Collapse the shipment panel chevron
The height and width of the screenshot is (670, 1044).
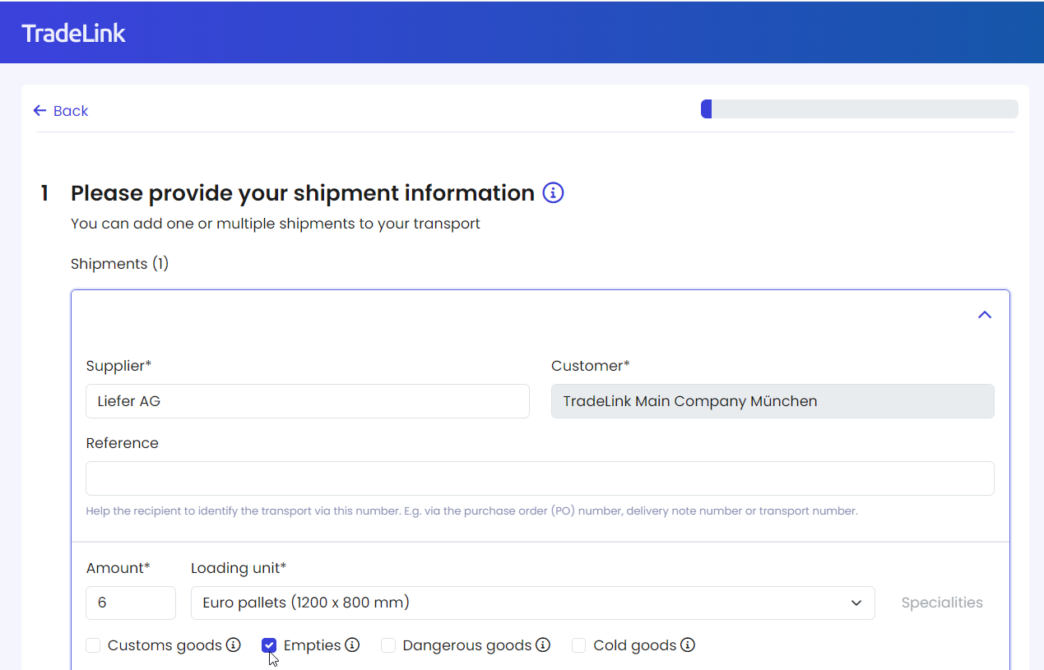984,315
